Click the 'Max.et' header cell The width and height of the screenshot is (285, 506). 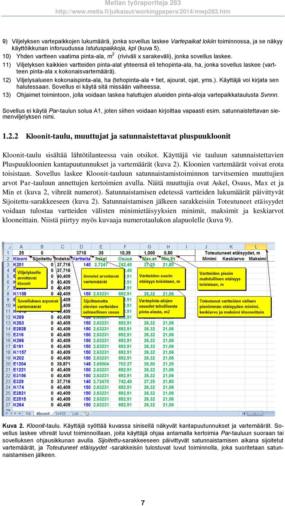click(x=149, y=259)
